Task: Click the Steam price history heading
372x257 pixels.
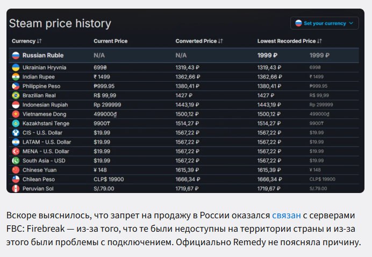Action: tap(60, 24)
